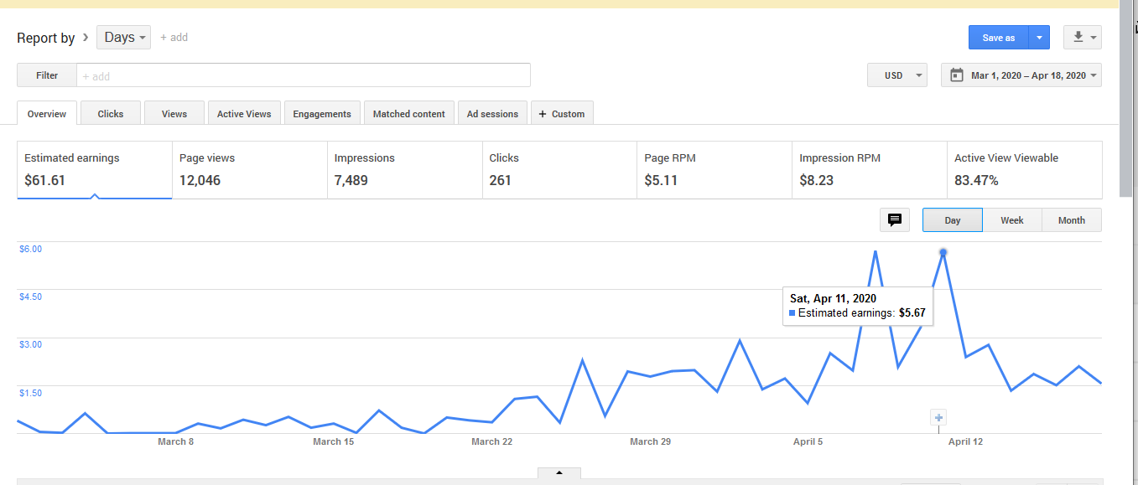Click the add dimension link

(174, 38)
